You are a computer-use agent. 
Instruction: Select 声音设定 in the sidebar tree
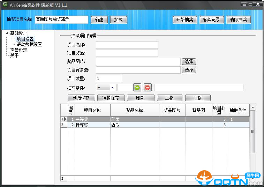pyautogui.click(x=18, y=50)
